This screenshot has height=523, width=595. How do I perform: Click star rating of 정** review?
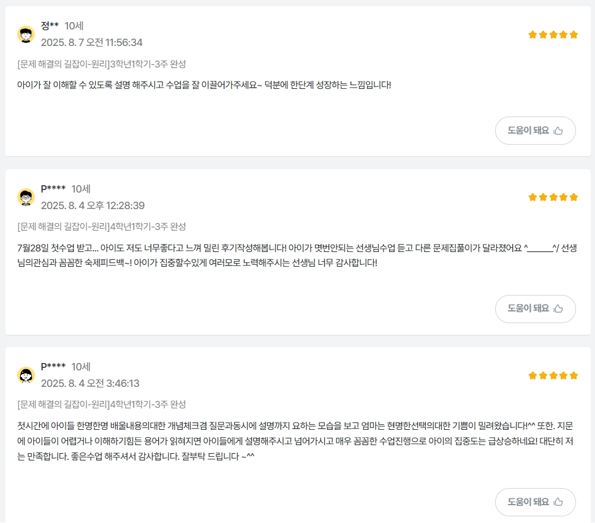coord(553,35)
